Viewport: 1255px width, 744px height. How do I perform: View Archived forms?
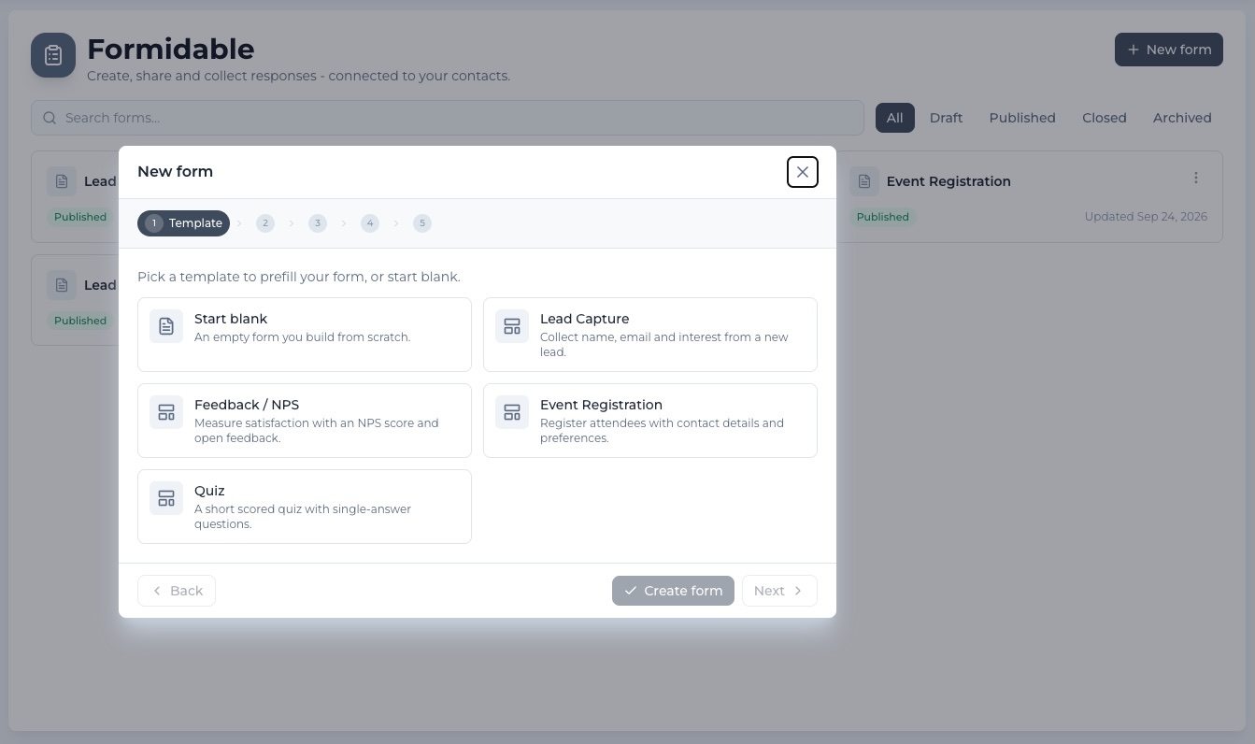click(1182, 118)
